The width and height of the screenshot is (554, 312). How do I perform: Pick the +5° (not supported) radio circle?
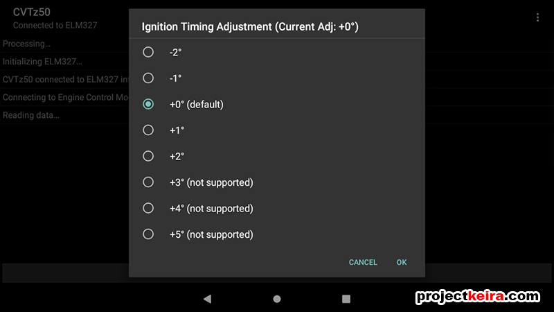(148, 234)
